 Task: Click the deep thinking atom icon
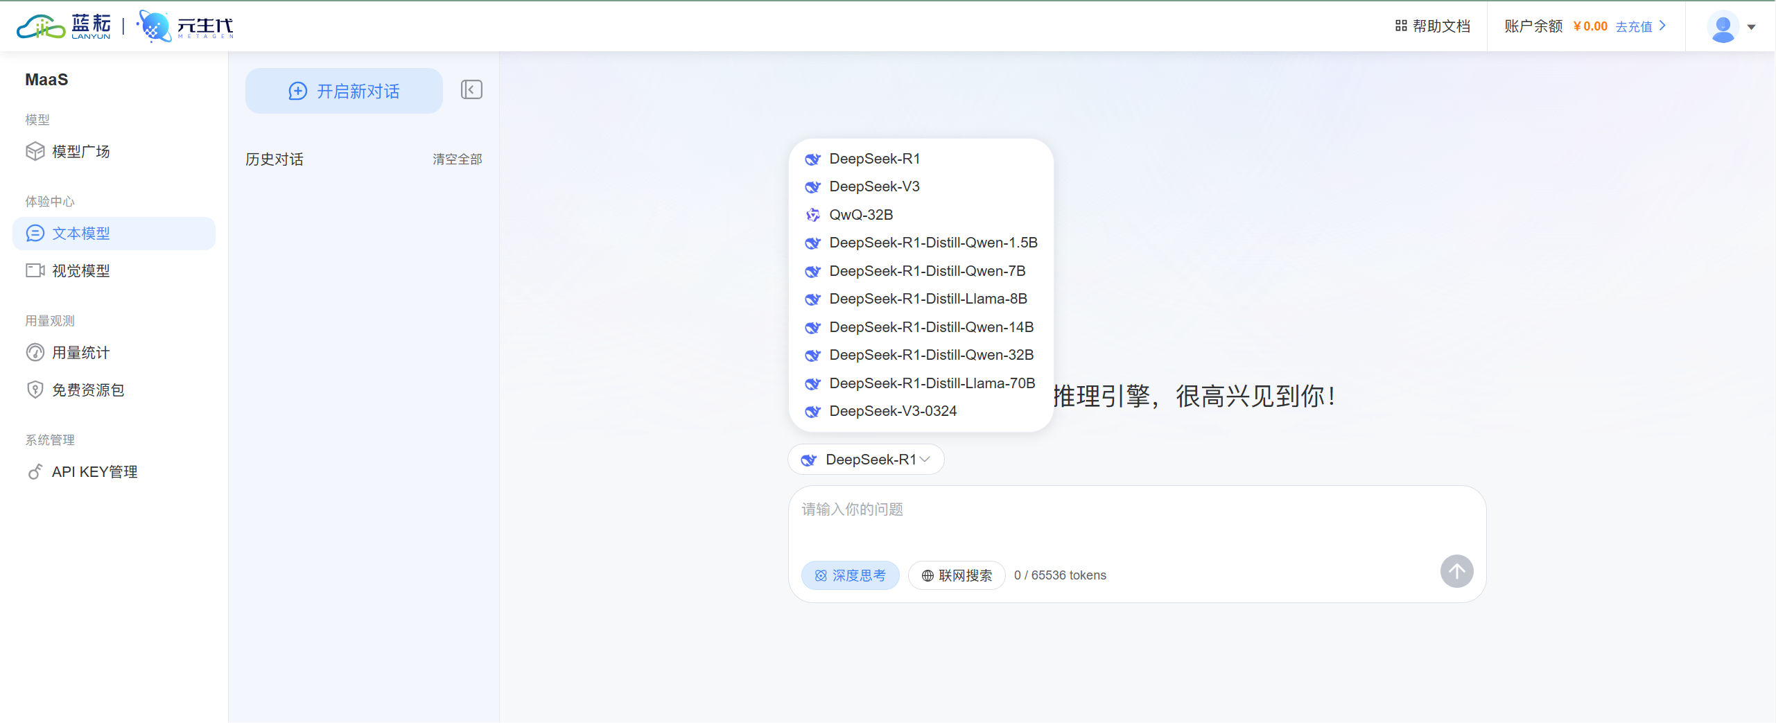[x=821, y=575]
